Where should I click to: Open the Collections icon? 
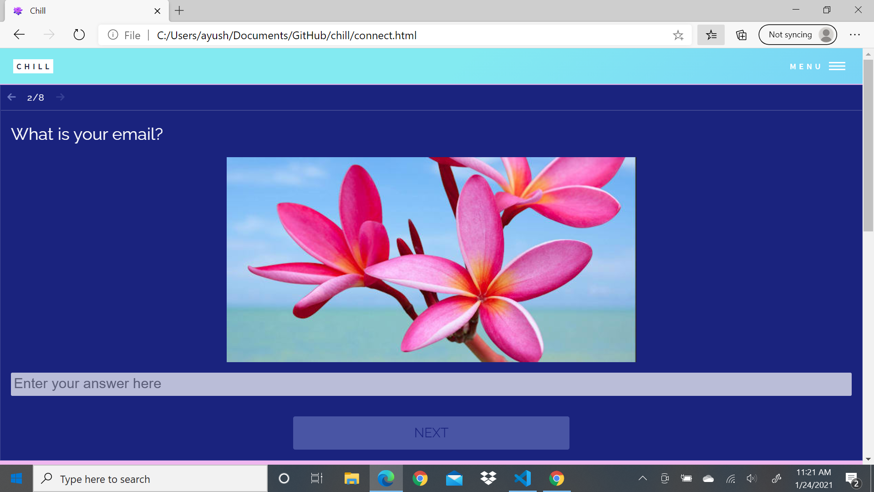point(741,35)
